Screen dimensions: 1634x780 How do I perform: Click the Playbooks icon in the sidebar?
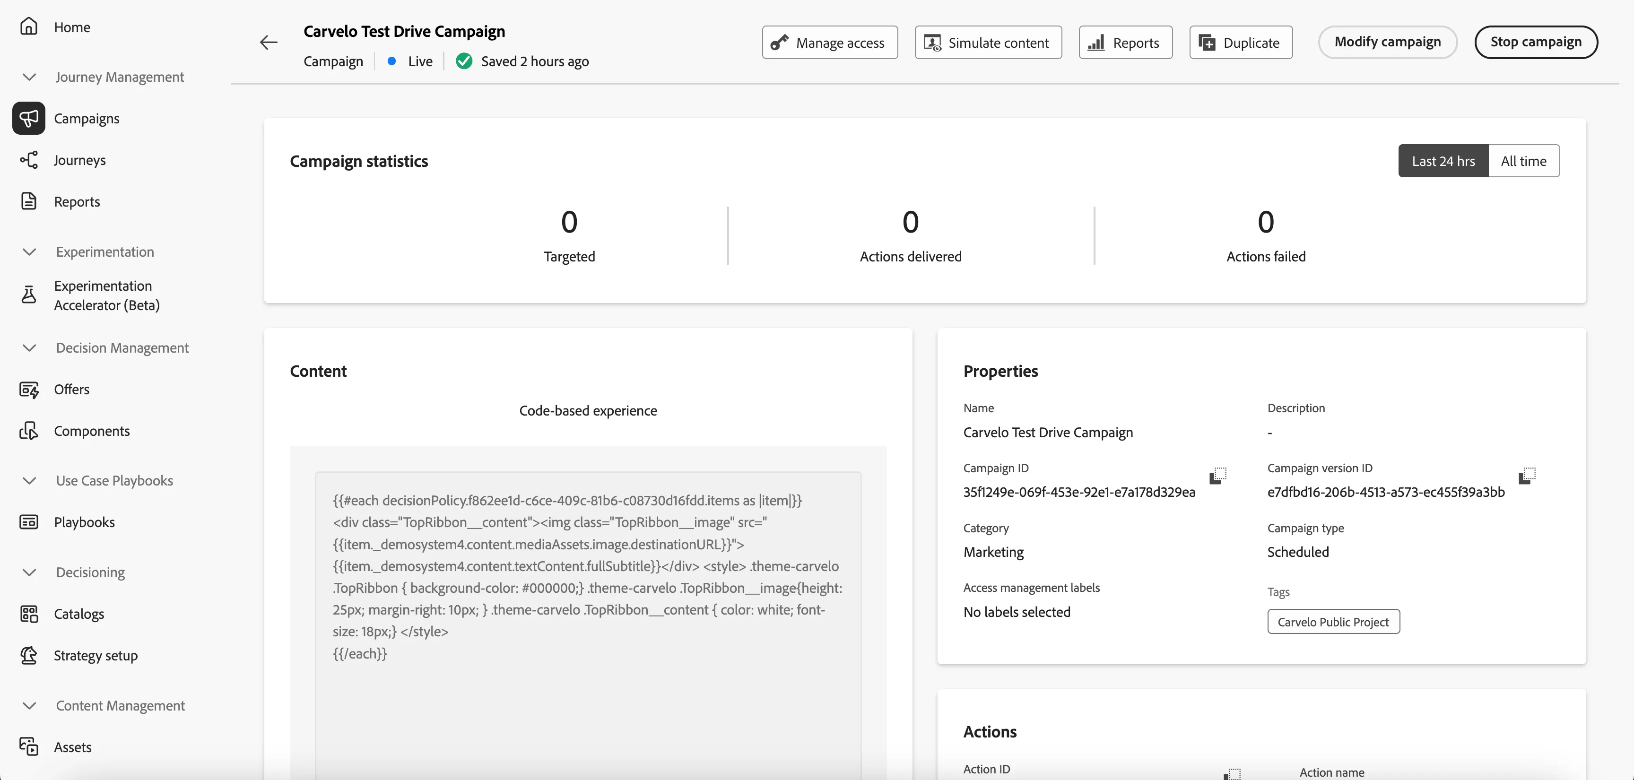tap(28, 522)
